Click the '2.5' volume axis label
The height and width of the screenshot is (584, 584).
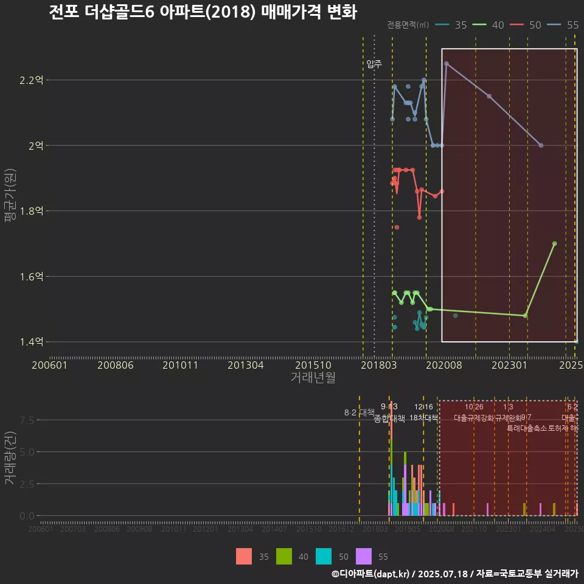(x=27, y=484)
